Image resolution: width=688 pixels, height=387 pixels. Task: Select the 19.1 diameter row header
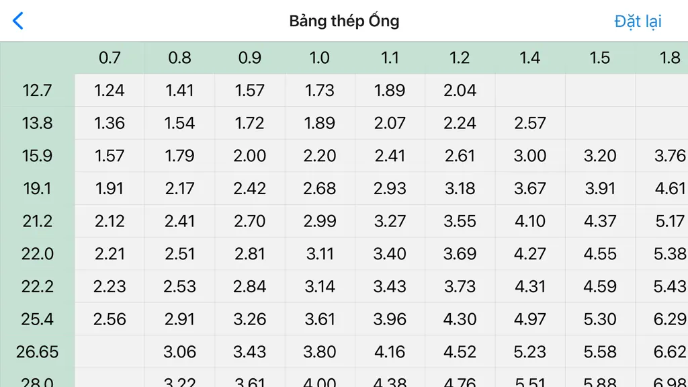38,188
